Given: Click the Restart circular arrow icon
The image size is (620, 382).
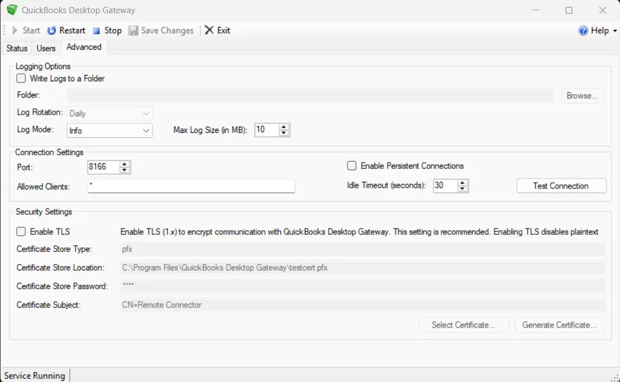Looking at the screenshot, I should point(52,30).
